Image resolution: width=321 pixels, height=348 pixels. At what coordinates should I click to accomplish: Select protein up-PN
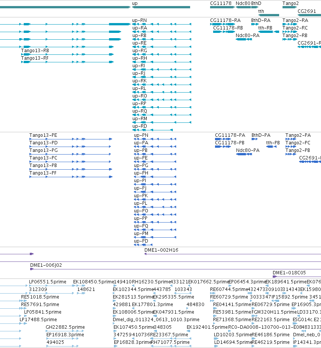141,135
